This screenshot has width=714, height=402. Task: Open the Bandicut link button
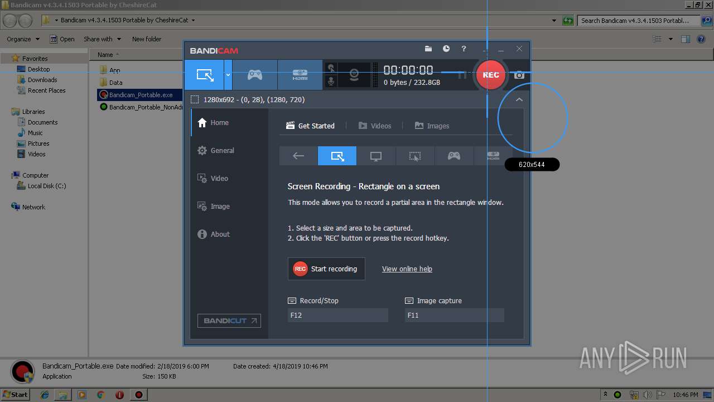point(229,320)
